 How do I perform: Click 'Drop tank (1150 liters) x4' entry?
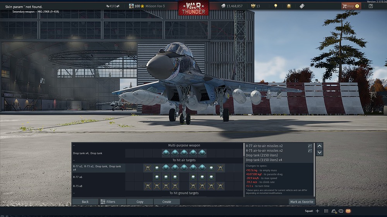(x=264, y=160)
